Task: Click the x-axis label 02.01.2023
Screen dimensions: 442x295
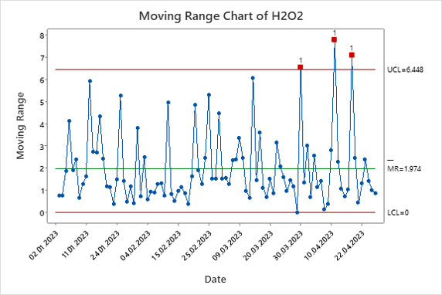Action: tap(44, 245)
